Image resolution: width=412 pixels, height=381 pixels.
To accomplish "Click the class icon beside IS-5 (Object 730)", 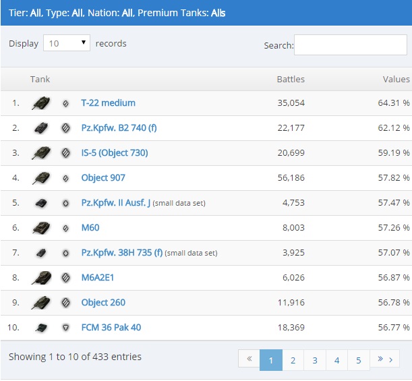I will click(65, 153).
